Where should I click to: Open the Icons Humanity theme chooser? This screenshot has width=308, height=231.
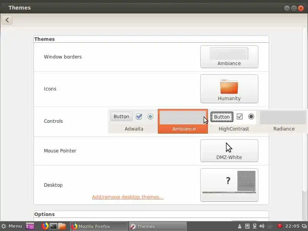point(229,89)
